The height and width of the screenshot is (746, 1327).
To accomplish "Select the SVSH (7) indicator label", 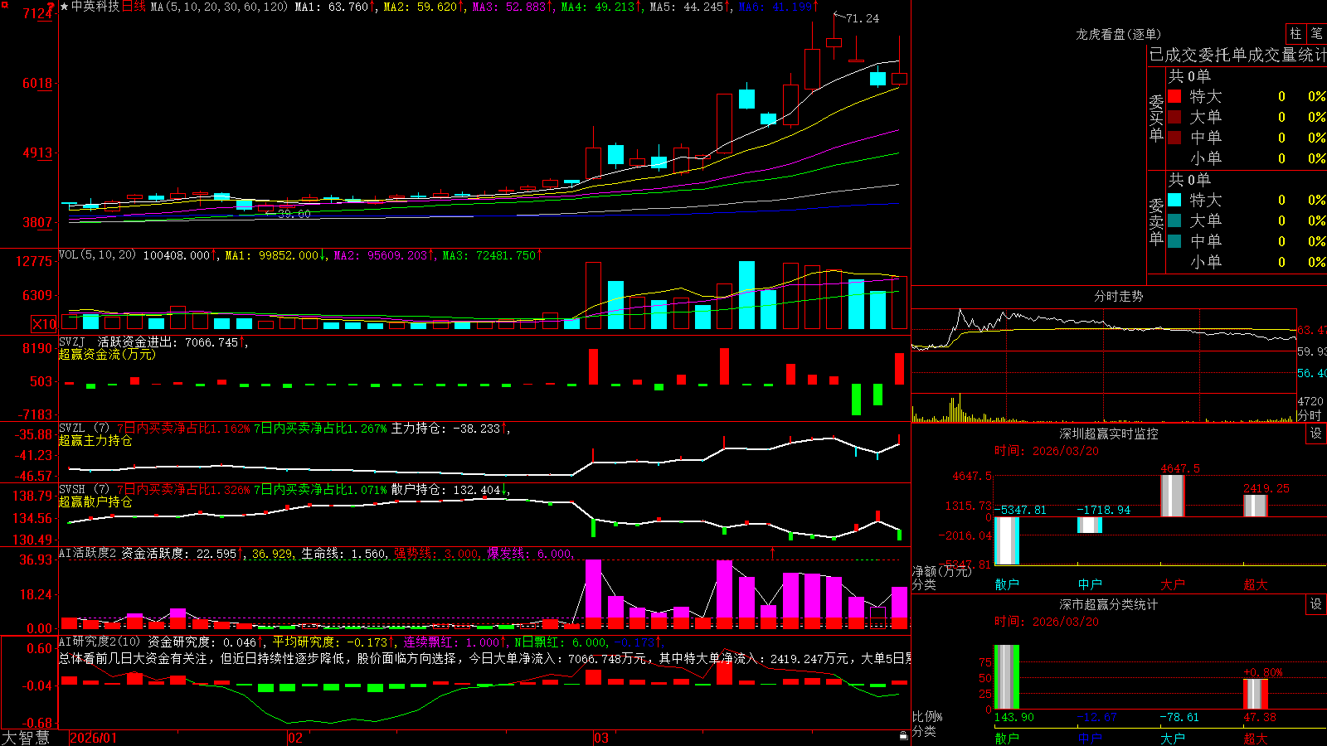I will (84, 490).
